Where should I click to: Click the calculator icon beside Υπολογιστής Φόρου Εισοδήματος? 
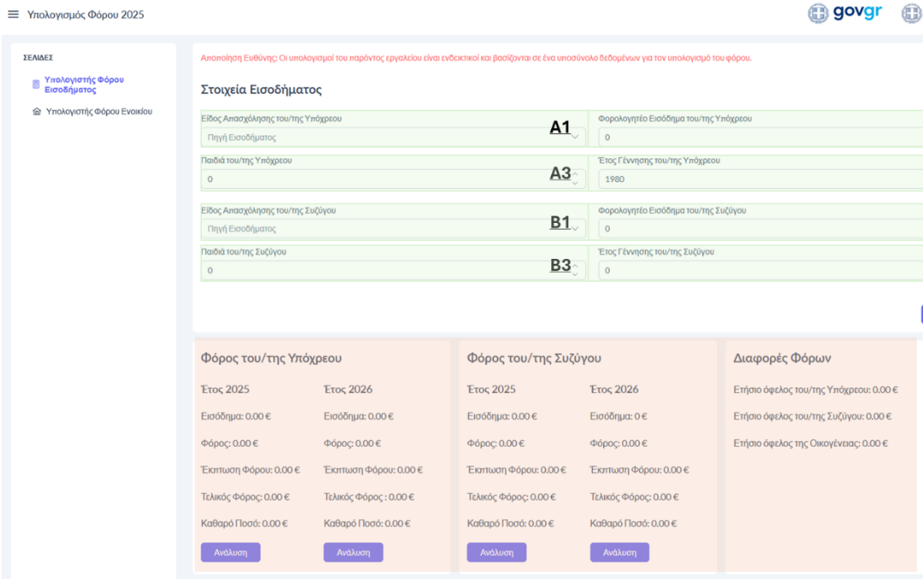(36, 84)
